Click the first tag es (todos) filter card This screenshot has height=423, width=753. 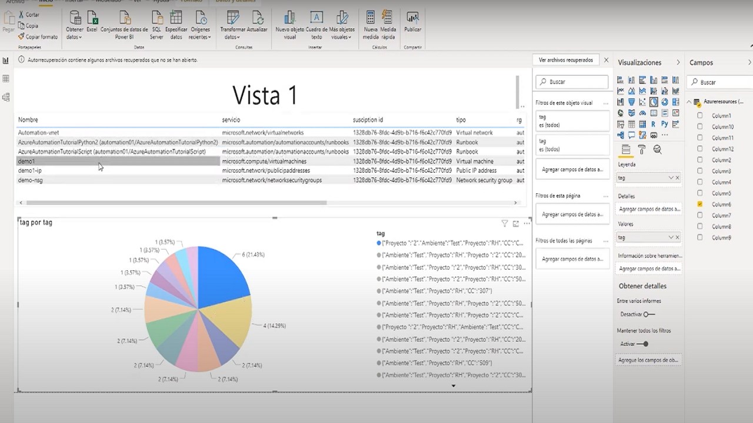coord(572,121)
